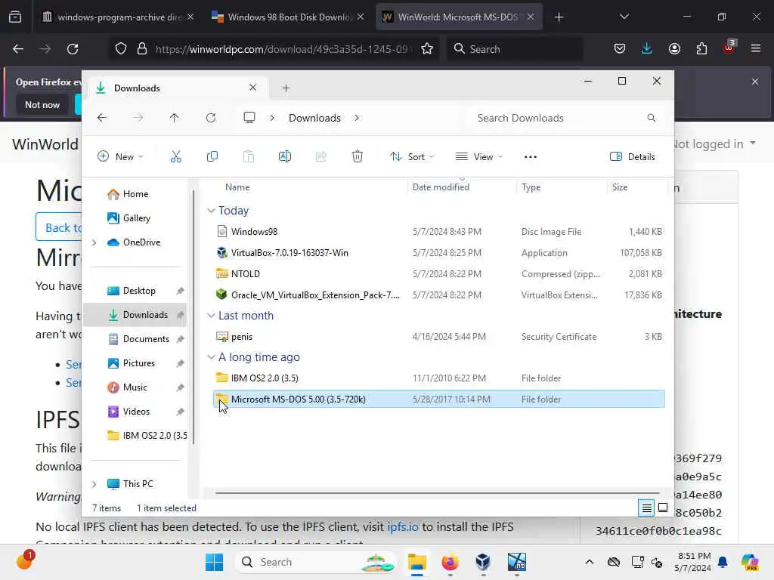List all Firefox tabs dropdown
Image resolution: width=774 pixels, height=580 pixels.
pyautogui.click(x=624, y=17)
